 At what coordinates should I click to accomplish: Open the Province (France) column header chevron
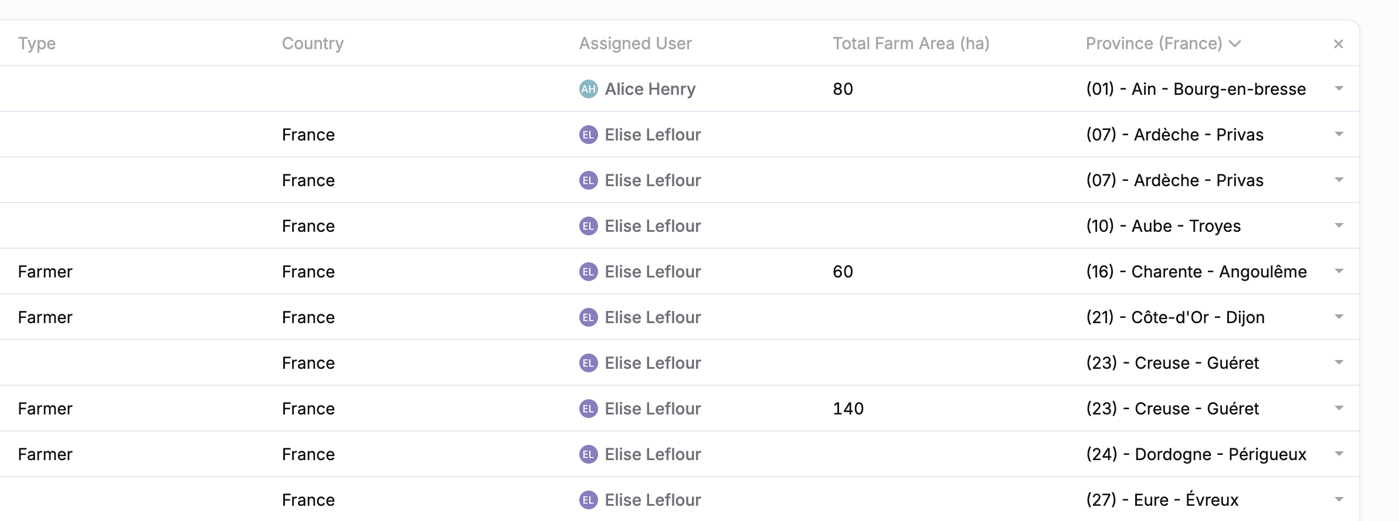1235,44
